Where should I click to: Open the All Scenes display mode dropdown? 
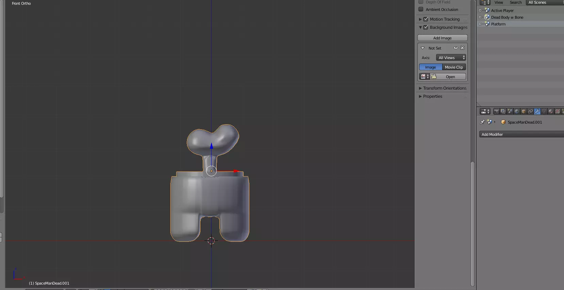tap(544, 2)
